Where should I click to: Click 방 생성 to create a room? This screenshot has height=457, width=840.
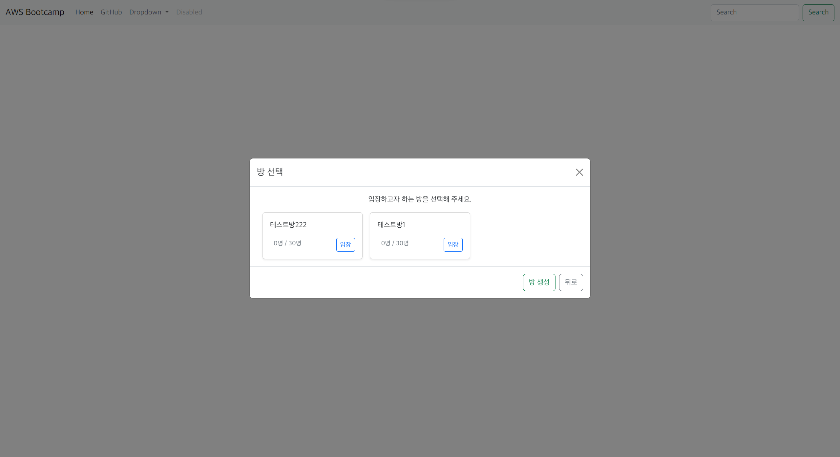click(x=539, y=282)
